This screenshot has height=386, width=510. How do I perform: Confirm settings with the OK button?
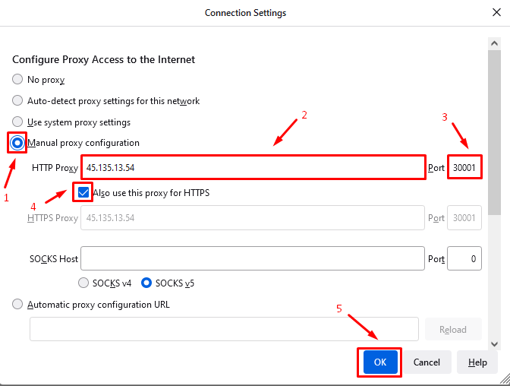point(380,362)
